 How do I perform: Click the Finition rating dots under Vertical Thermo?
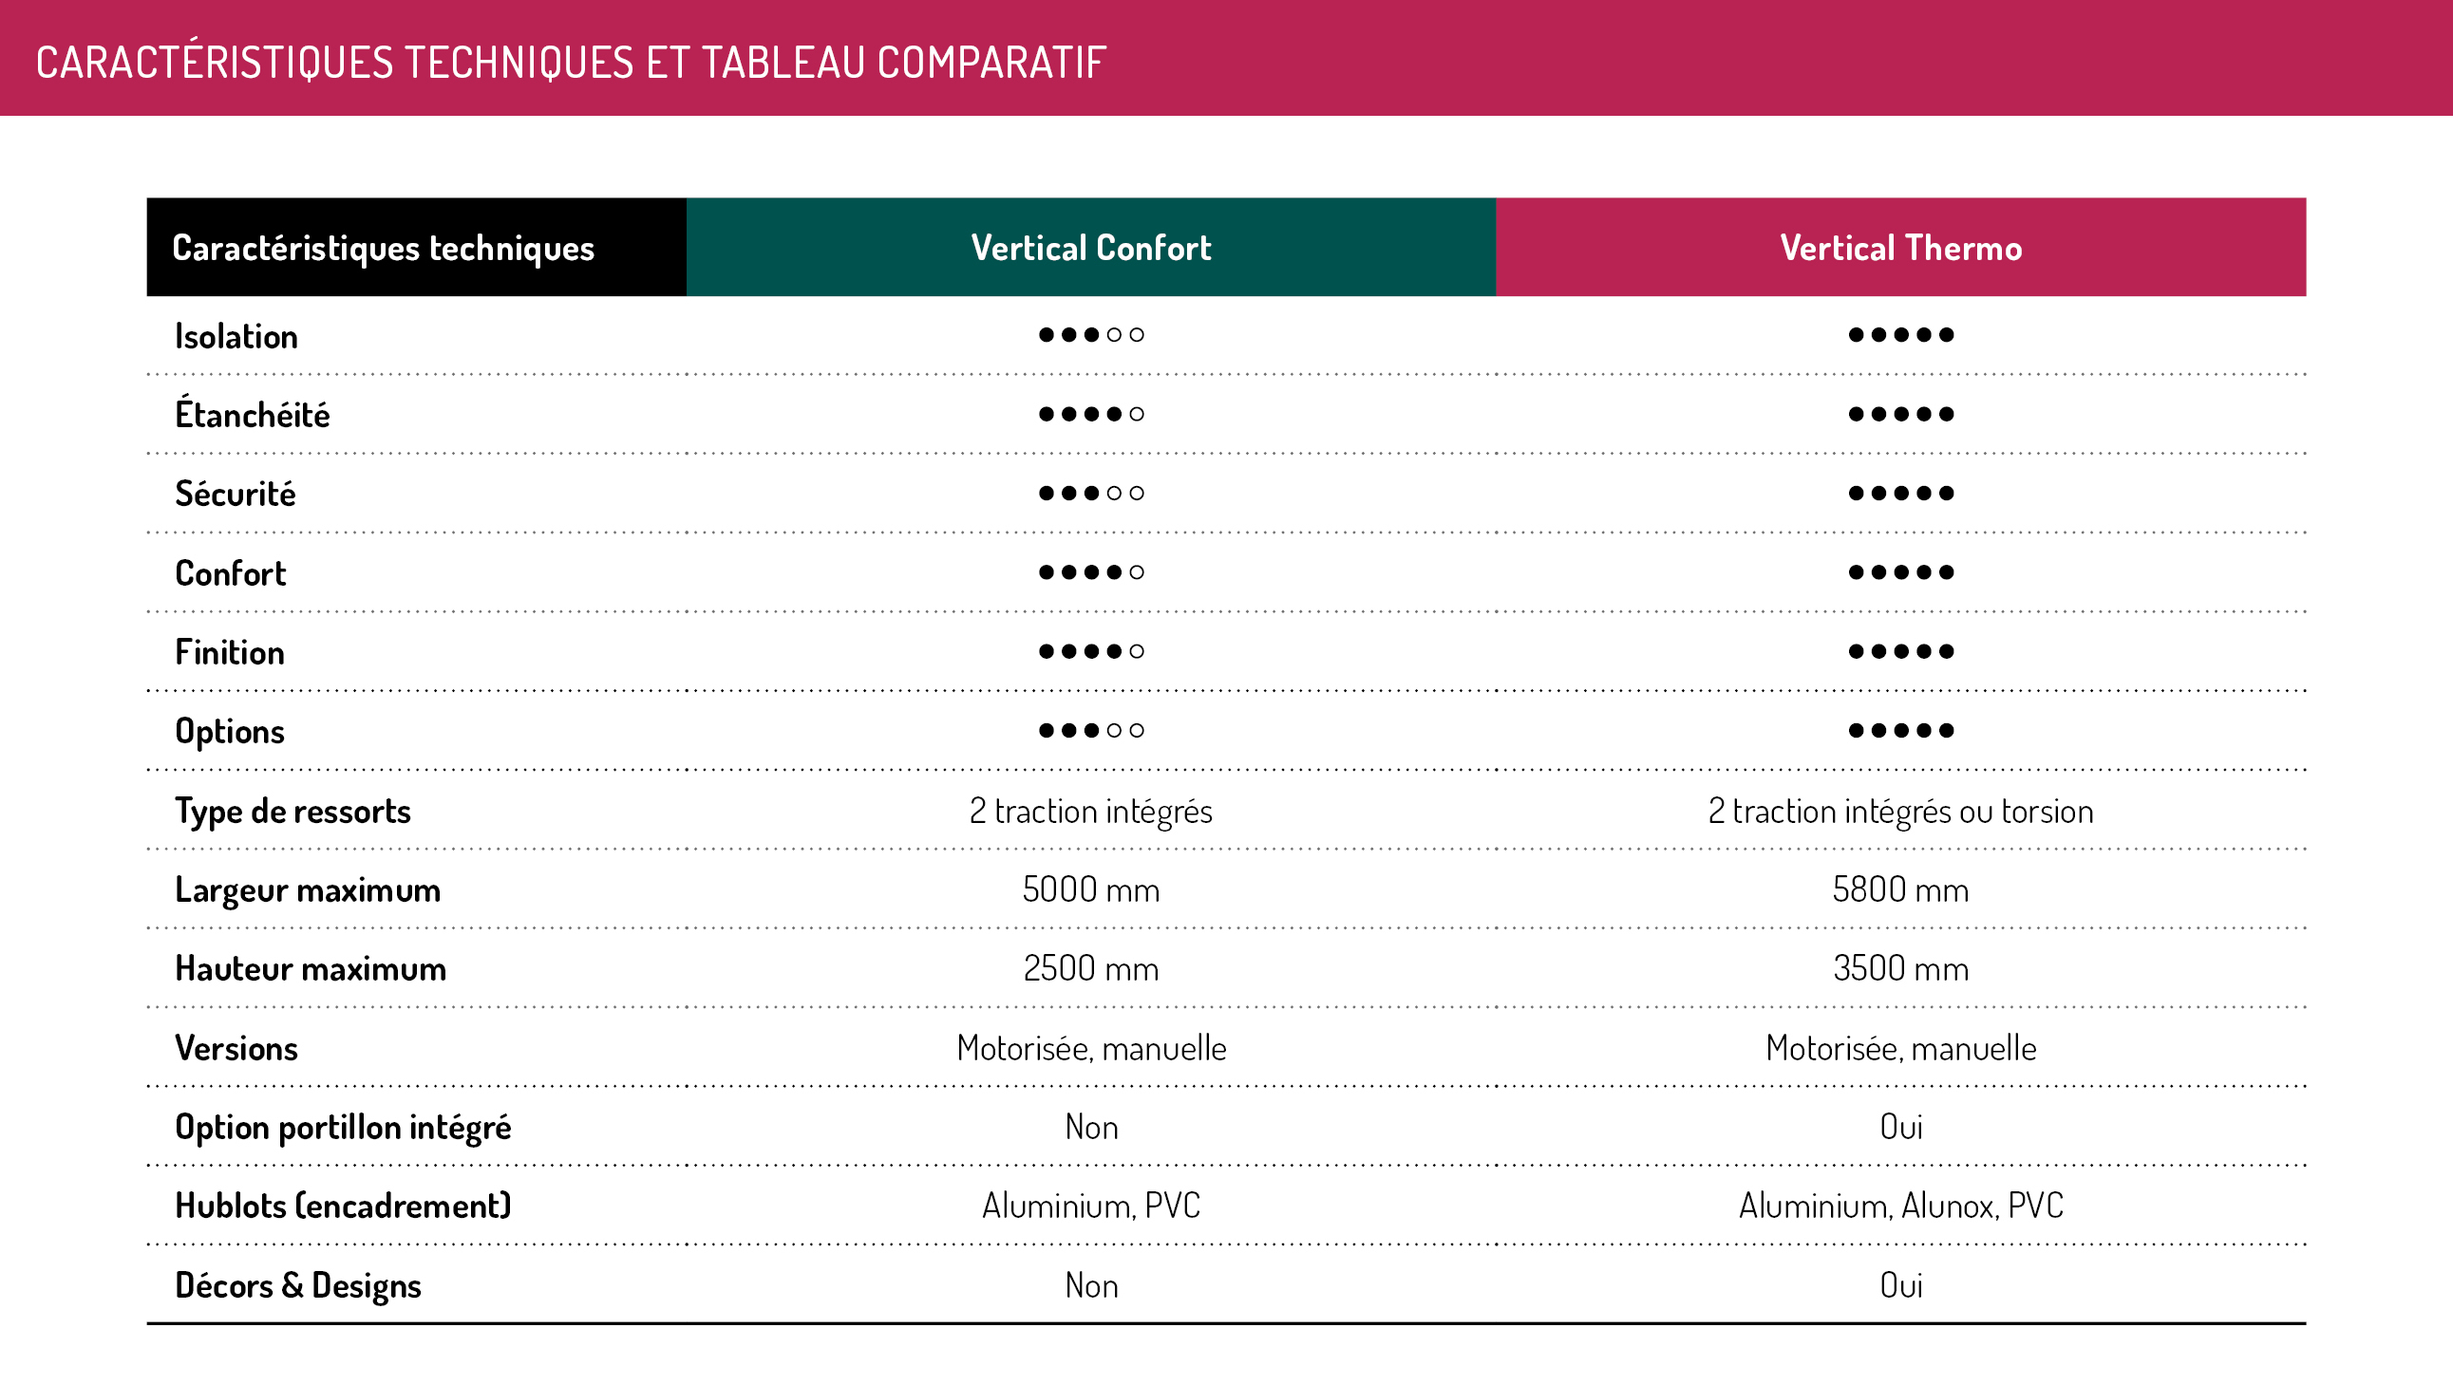(x=1900, y=651)
